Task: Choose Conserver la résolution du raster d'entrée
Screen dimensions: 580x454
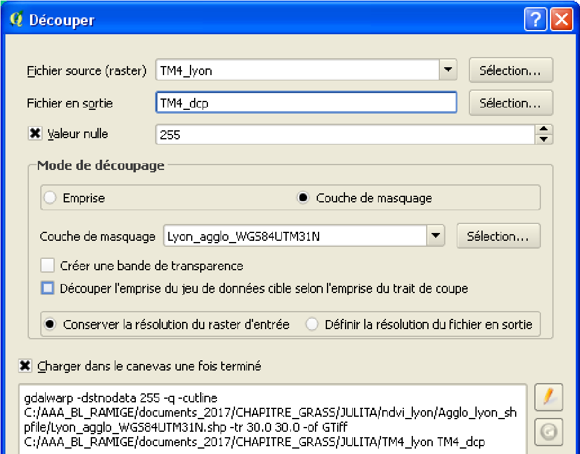Action: click(50, 324)
